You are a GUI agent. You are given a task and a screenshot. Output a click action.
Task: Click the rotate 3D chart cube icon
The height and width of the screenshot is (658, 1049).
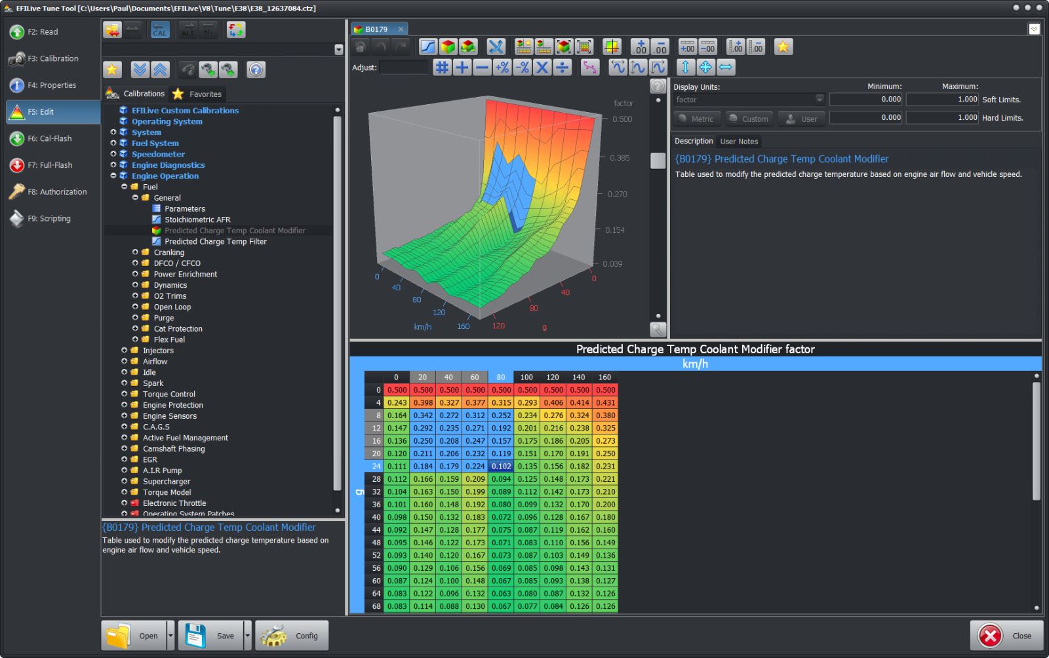[x=468, y=47]
